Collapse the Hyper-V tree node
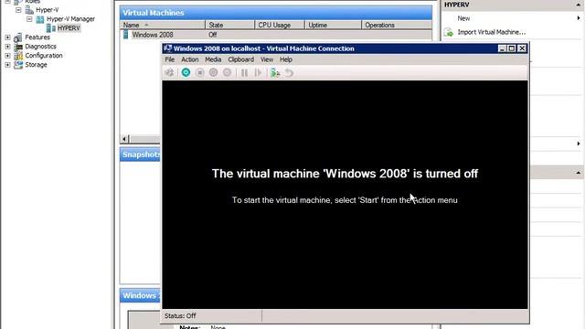The height and width of the screenshot is (329, 585). (18, 10)
